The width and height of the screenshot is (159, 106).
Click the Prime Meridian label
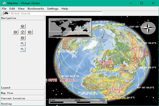(108, 70)
